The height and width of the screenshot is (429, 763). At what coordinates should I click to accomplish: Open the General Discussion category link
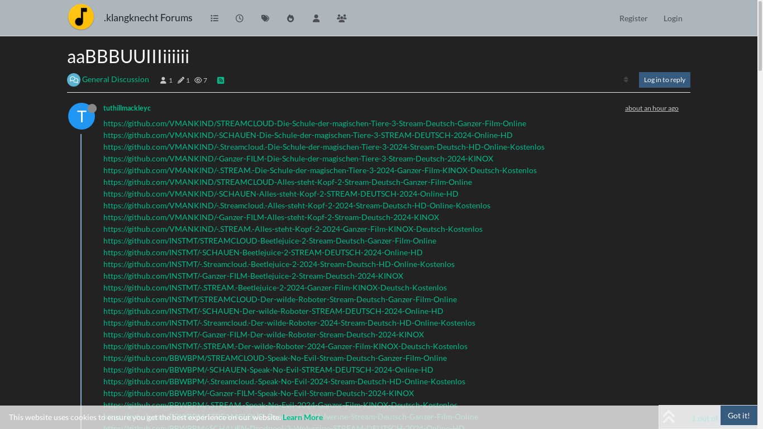[x=116, y=79]
